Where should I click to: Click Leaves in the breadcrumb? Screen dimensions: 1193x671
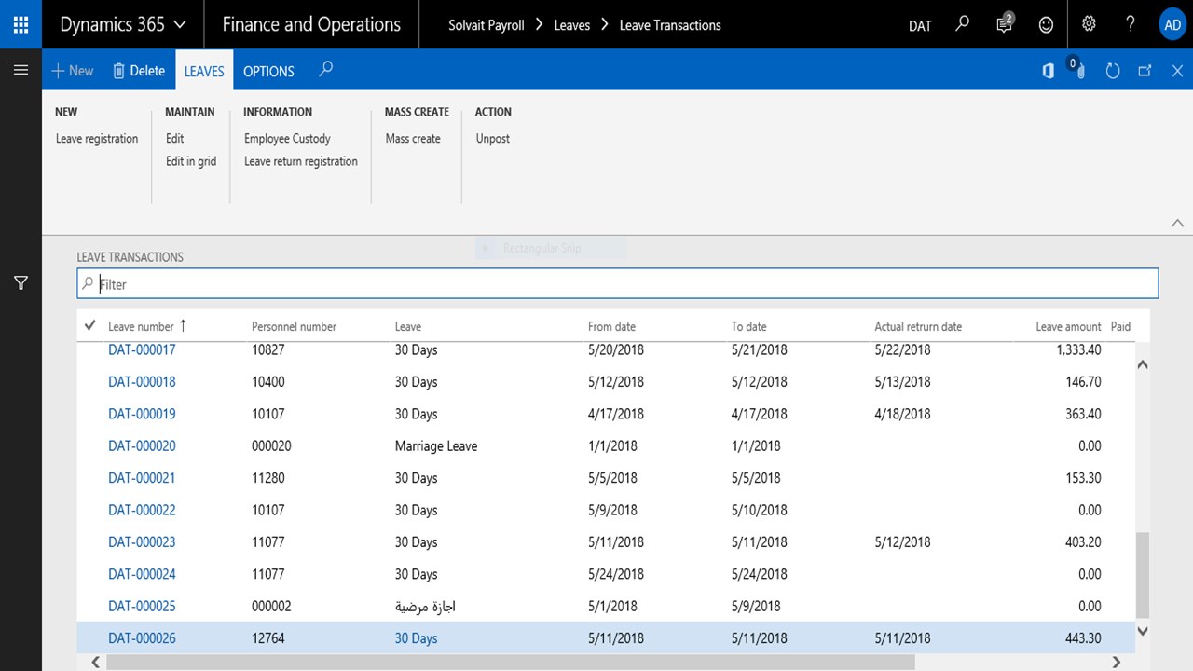571,25
